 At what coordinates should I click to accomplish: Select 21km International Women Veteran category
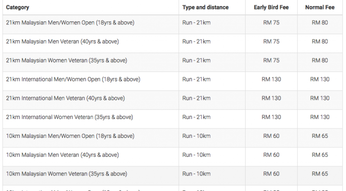(x=70, y=118)
